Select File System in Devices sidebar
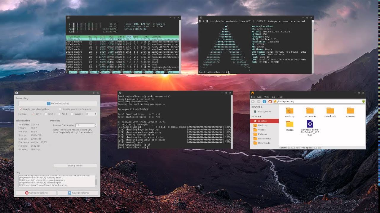This screenshot has height=213, width=380. 264,112
